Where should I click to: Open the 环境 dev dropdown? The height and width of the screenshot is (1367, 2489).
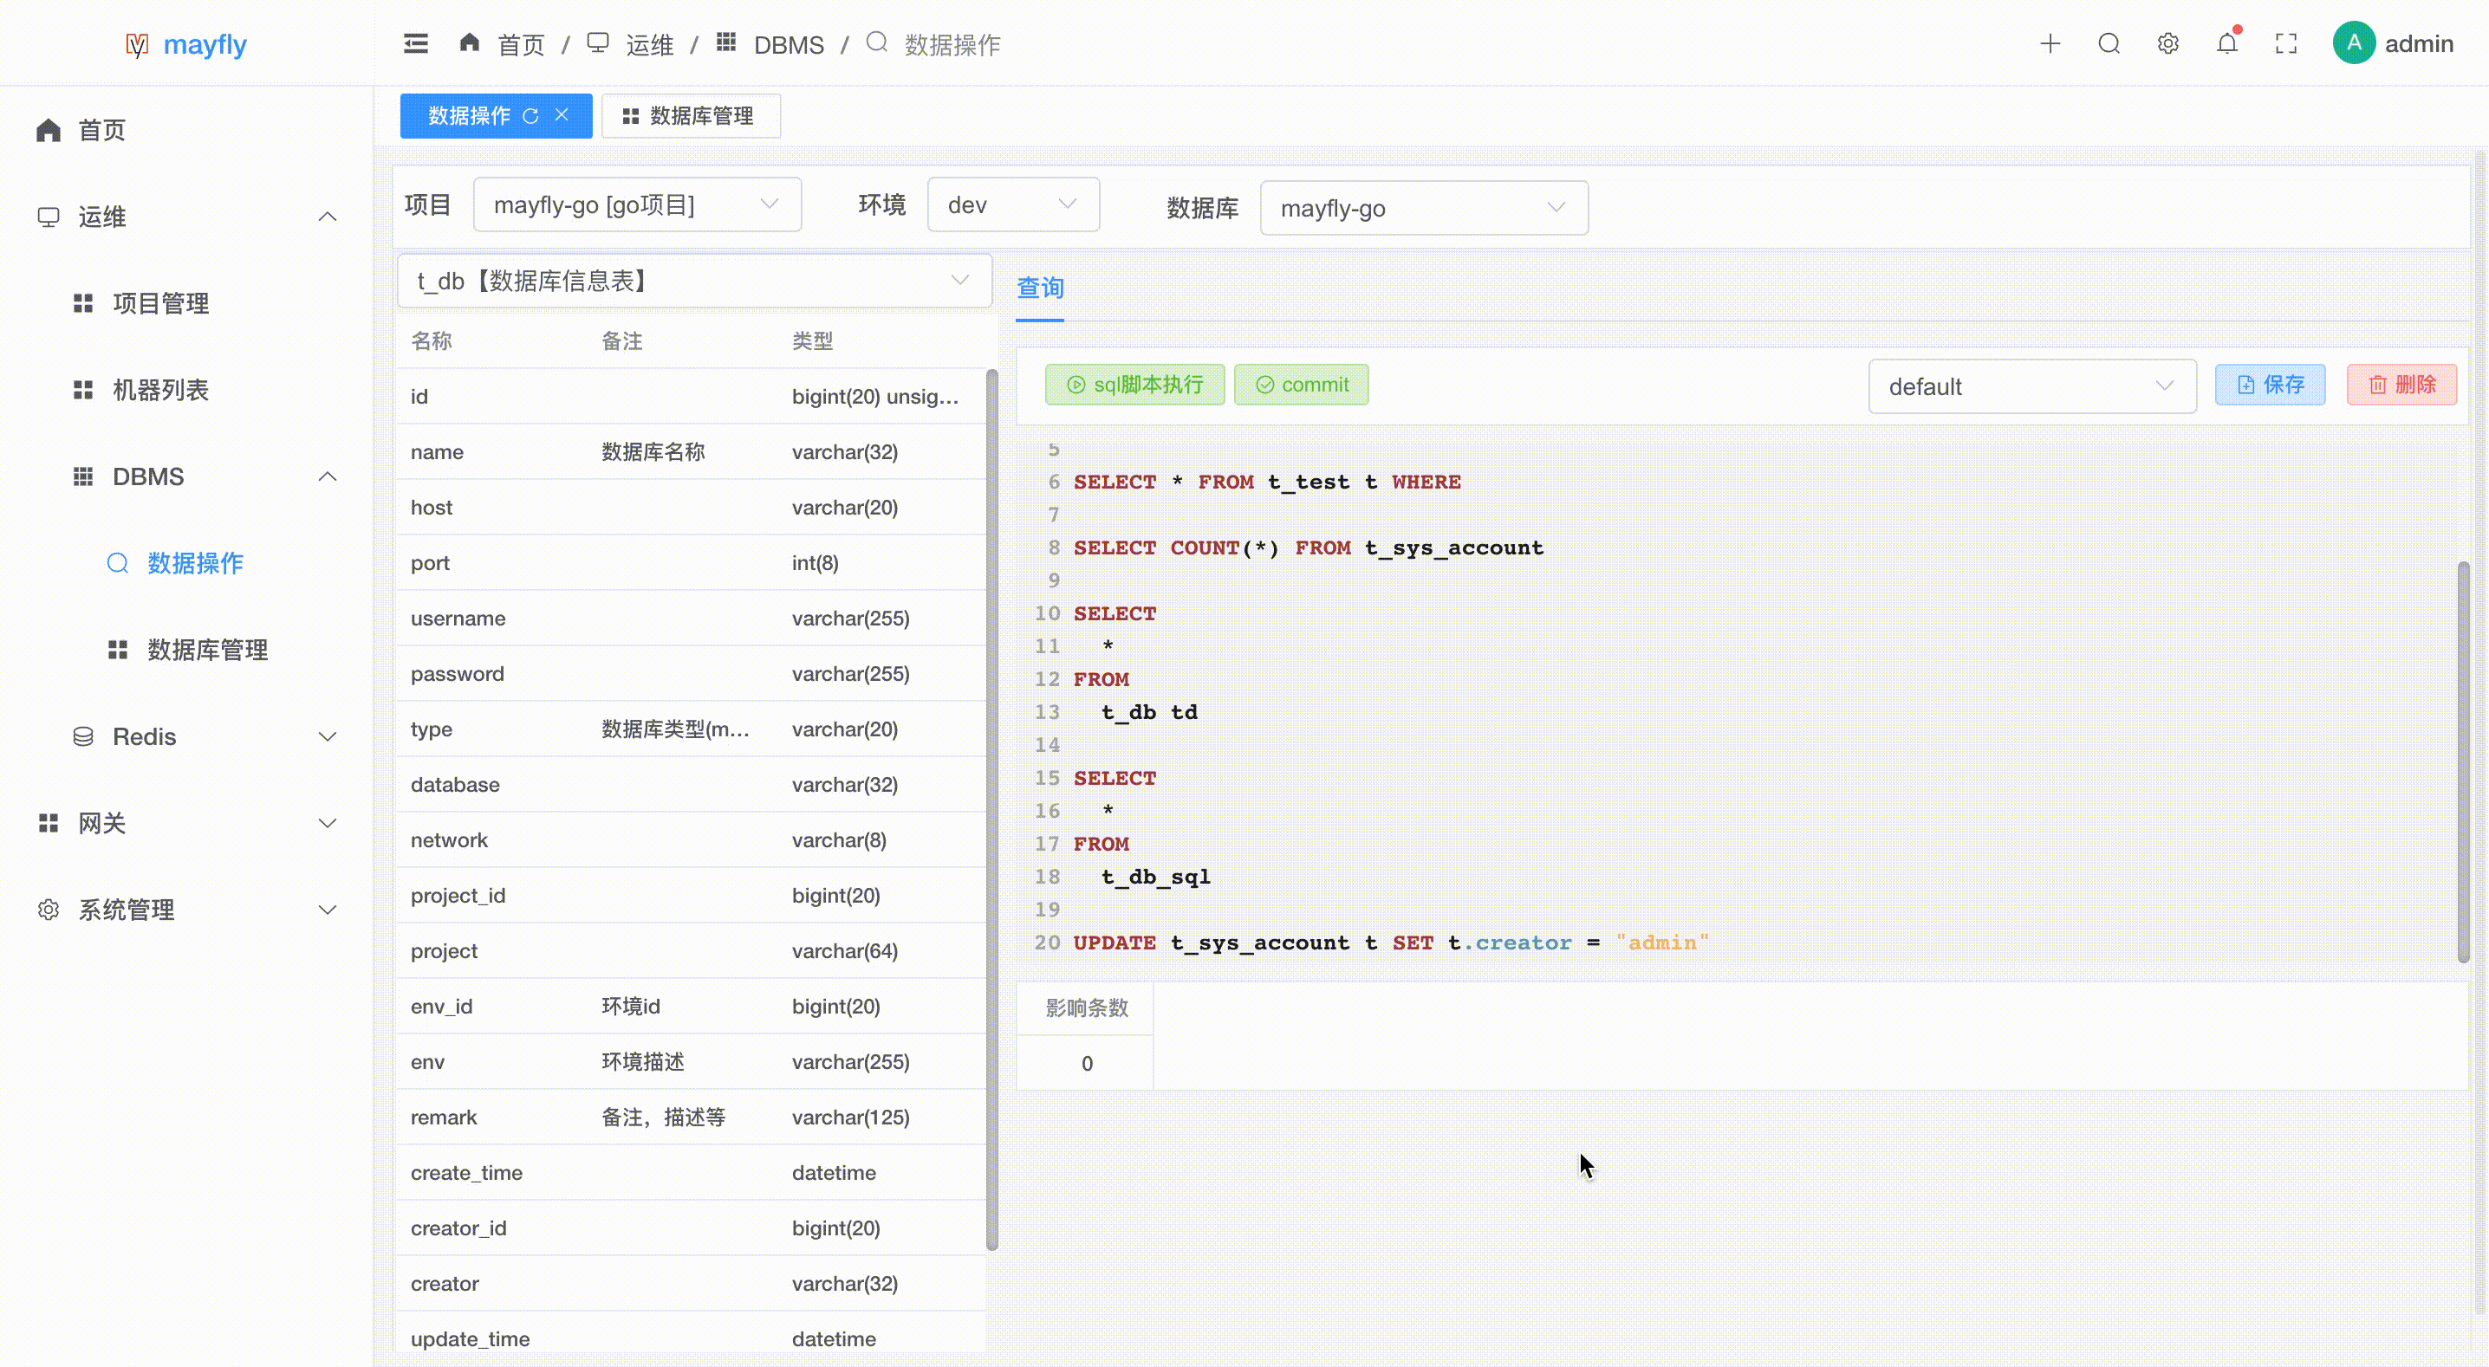[x=1012, y=204]
